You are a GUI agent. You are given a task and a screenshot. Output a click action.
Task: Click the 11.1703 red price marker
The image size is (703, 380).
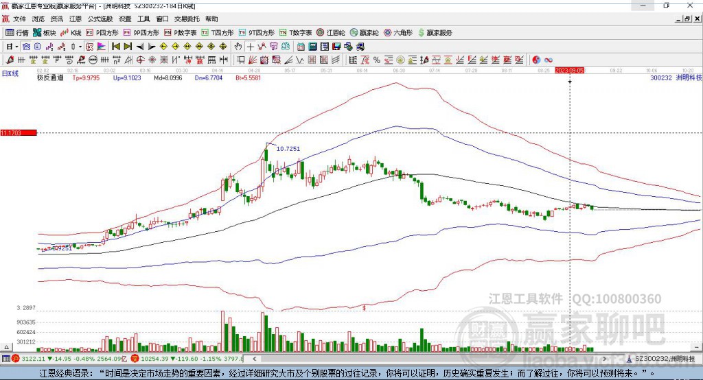[x=19, y=132]
